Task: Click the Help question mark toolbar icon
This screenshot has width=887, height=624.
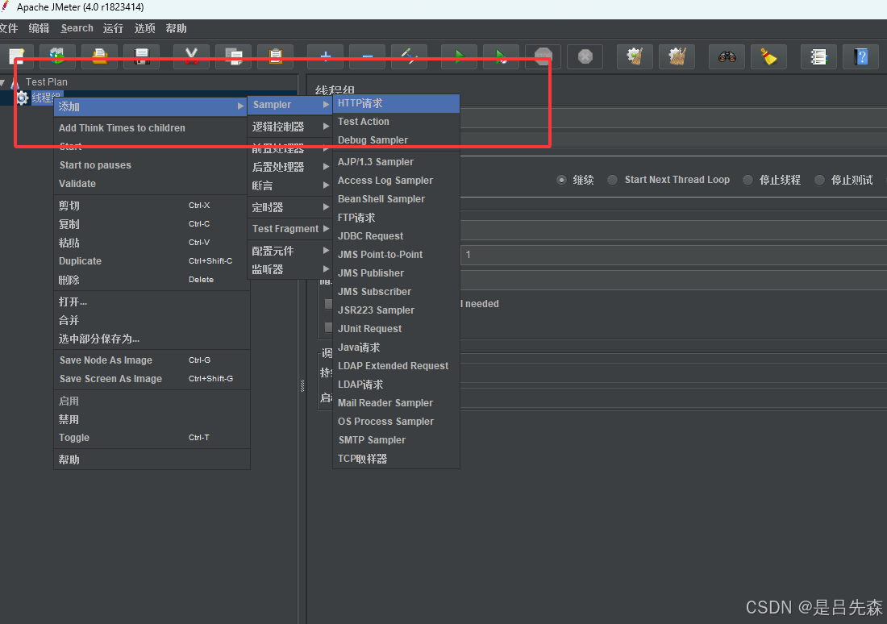Action: (860, 56)
